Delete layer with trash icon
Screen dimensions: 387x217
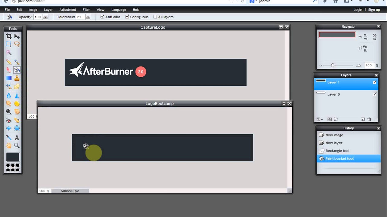tap(369, 119)
